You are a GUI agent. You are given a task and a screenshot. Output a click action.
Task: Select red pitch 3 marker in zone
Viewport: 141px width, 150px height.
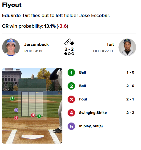pos(33,115)
